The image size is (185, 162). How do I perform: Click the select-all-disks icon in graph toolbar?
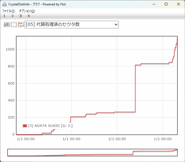pyautogui.click(x=7, y=25)
